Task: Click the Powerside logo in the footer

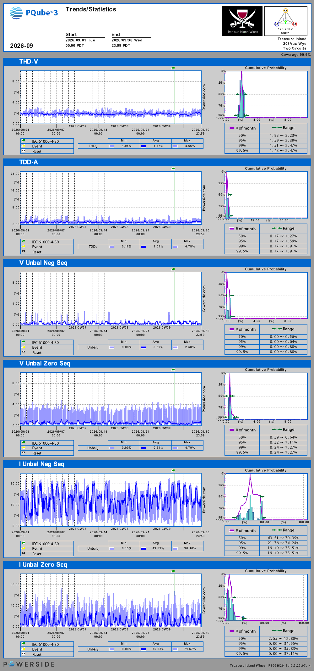Action: coord(29,664)
